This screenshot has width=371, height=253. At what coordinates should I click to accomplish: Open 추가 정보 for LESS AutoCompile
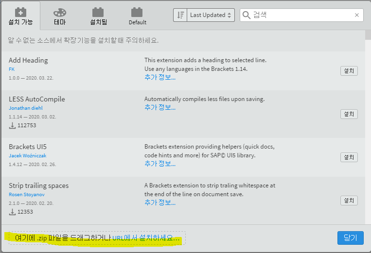pyautogui.click(x=160, y=107)
